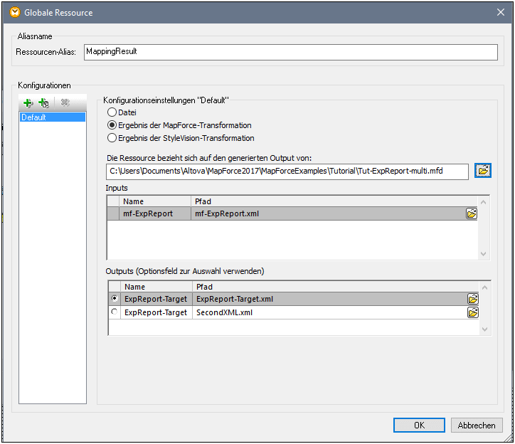This screenshot has width=515, height=444.
Task: Select the SecondXML.xml output radio button
Action: click(x=115, y=312)
